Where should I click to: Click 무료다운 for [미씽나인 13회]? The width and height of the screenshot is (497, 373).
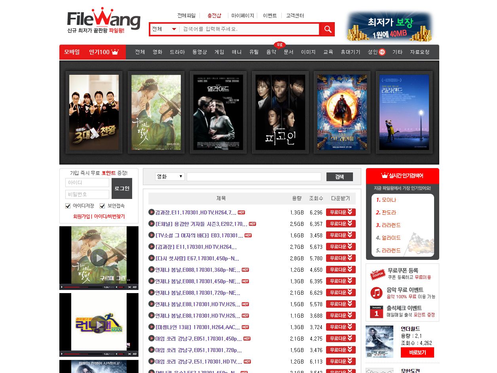(x=341, y=327)
